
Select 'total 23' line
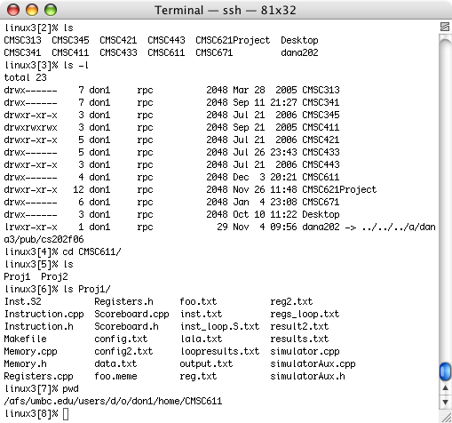click(26, 77)
